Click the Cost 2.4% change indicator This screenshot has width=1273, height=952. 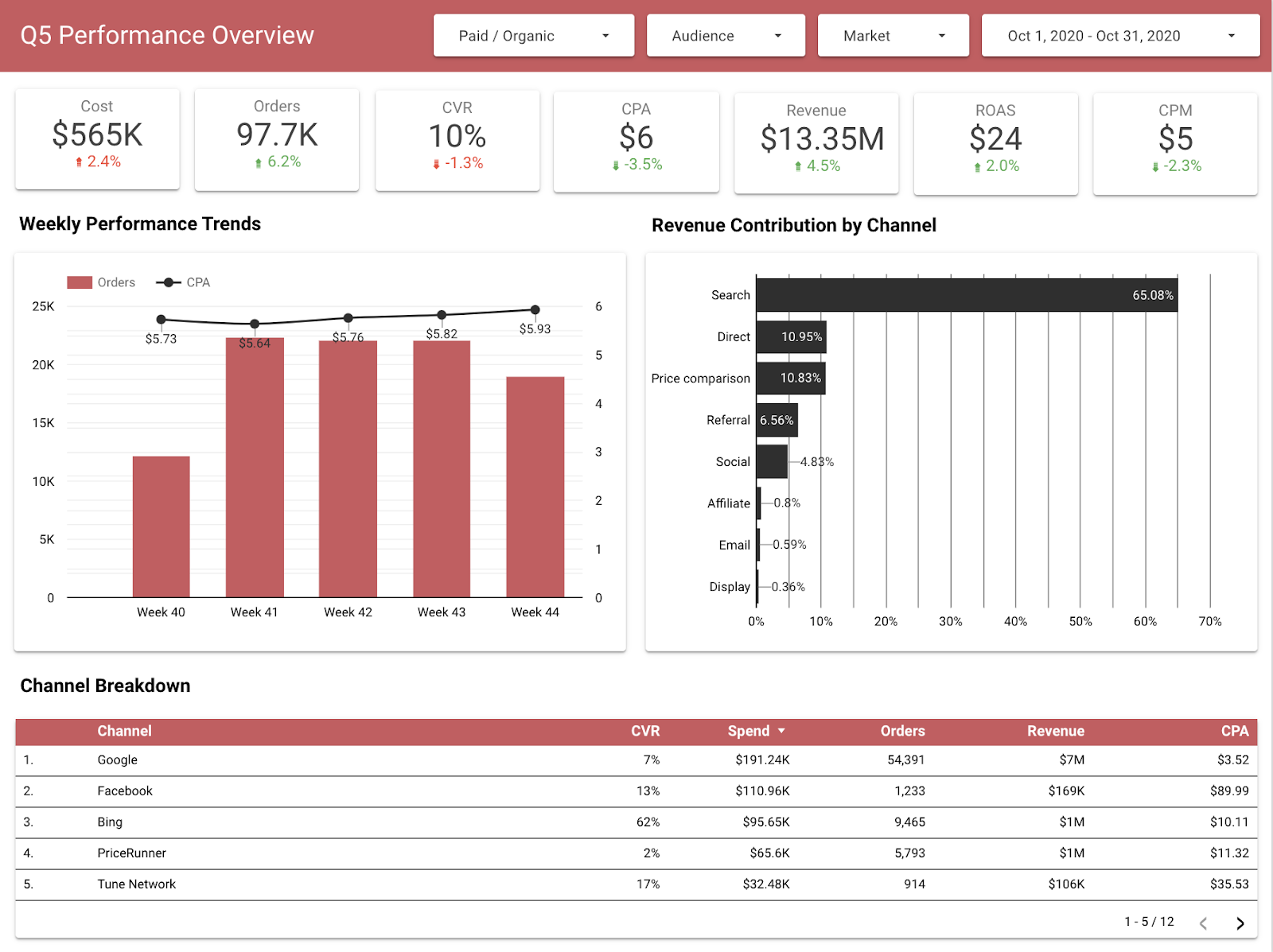pos(98,161)
